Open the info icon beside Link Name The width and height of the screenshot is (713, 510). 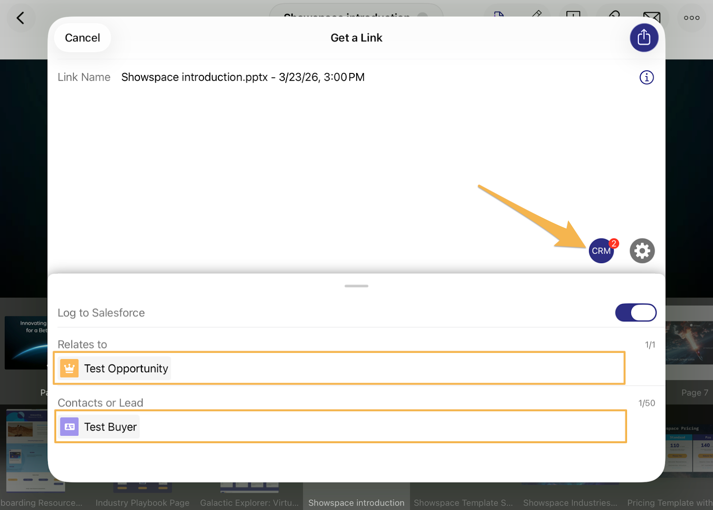(x=646, y=77)
